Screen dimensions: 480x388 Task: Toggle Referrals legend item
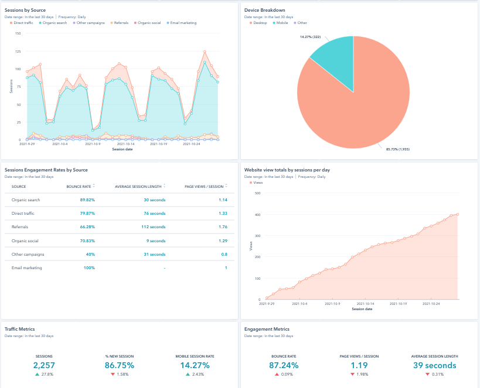click(121, 23)
